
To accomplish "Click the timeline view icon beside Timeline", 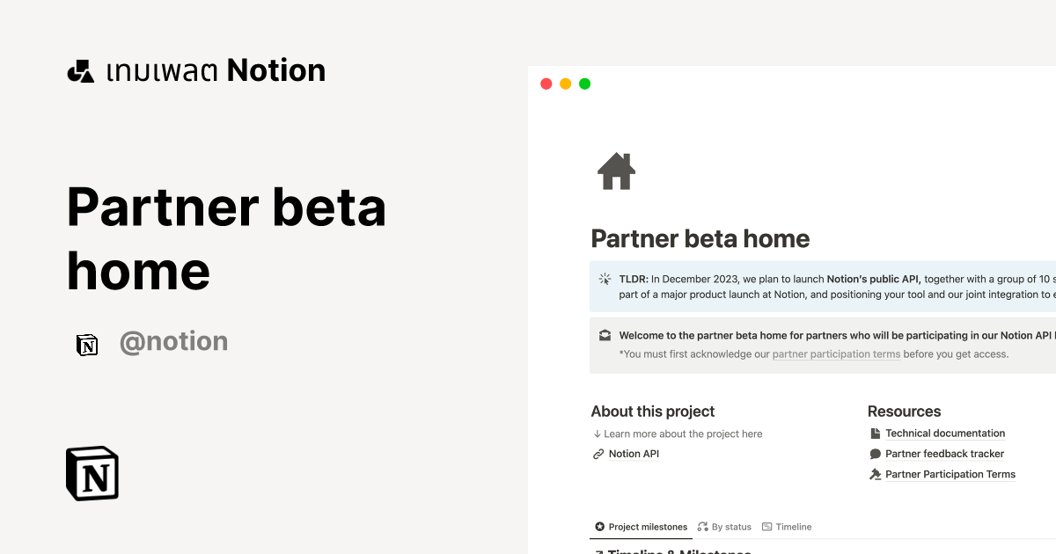I will pos(766,527).
